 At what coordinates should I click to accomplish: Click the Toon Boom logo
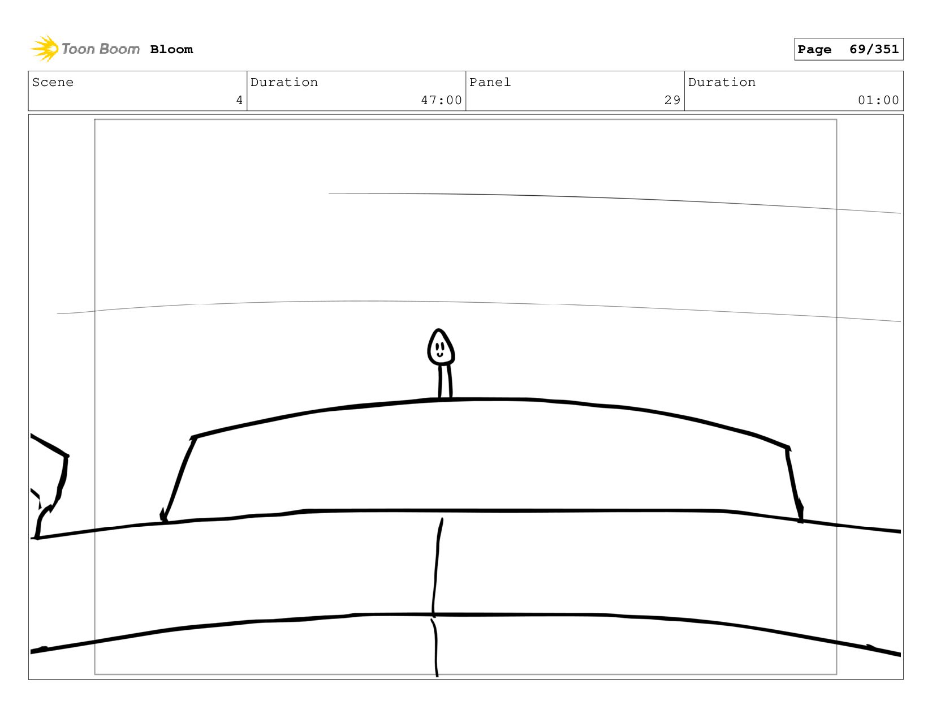tap(85, 49)
